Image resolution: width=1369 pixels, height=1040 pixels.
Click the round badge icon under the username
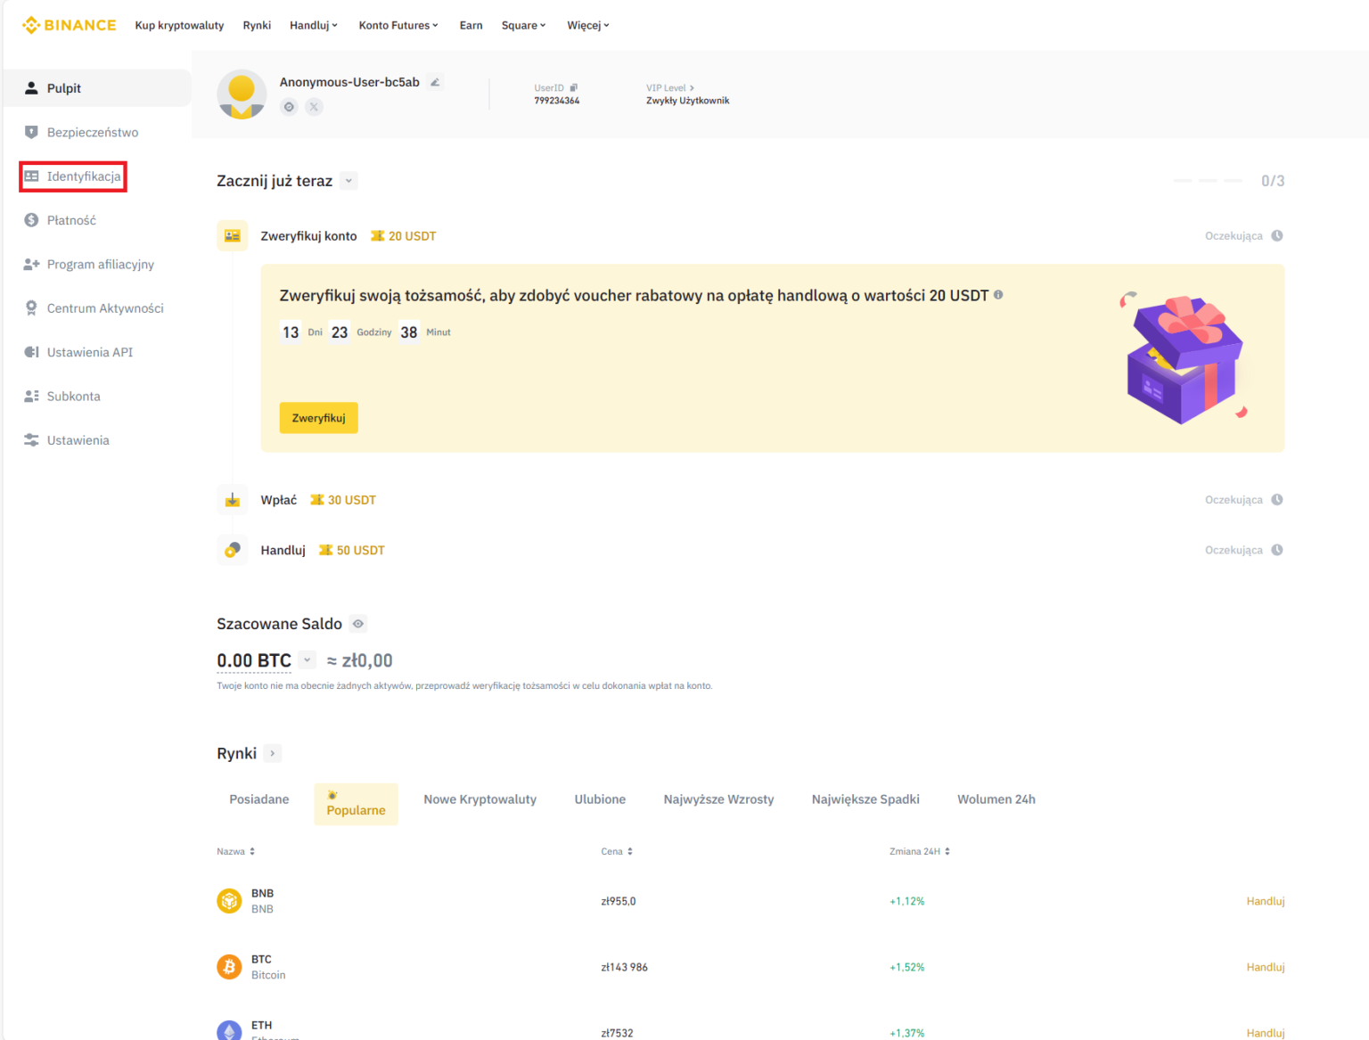pyautogui.click(x=289, y=107)
